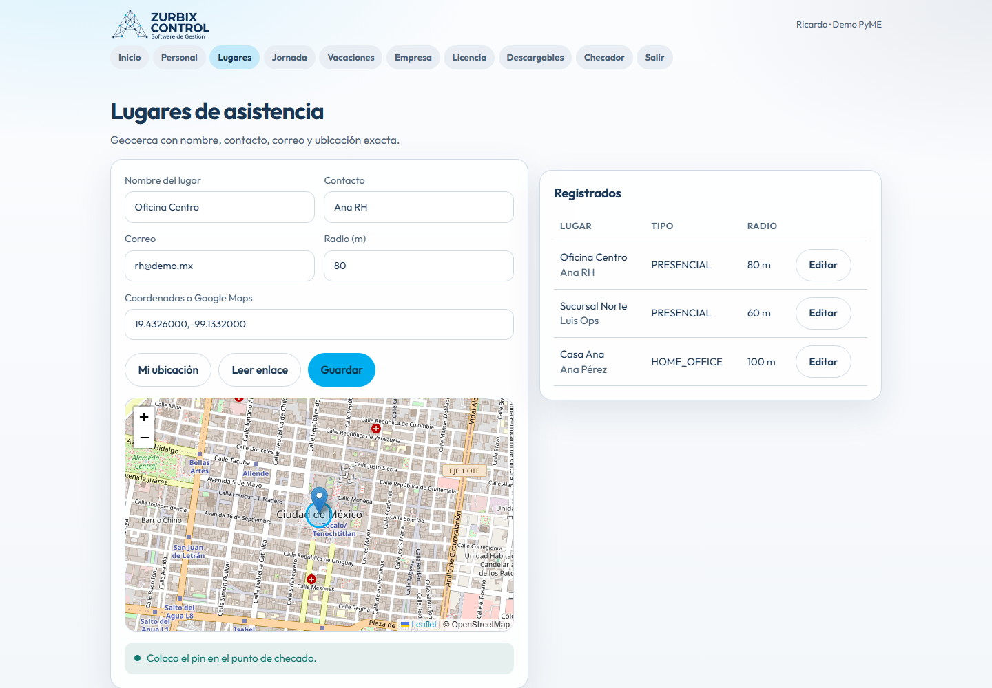Click the blue location pin on the map
This screenshot has height=688, width=992.
point(319,500)
